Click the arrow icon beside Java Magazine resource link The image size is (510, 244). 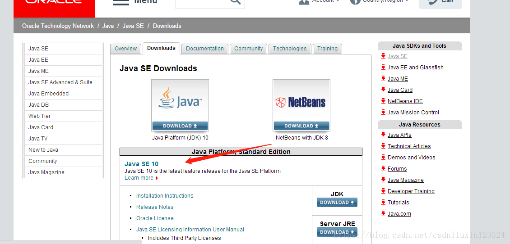coord(383,180)
